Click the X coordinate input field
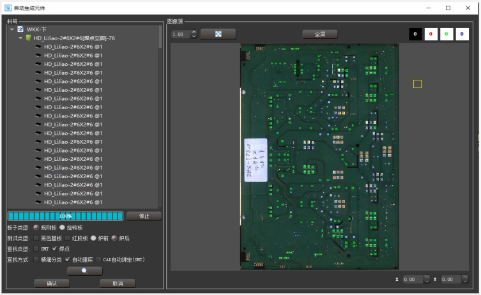Viewport: 481px width, 295px height. (412, 279)
